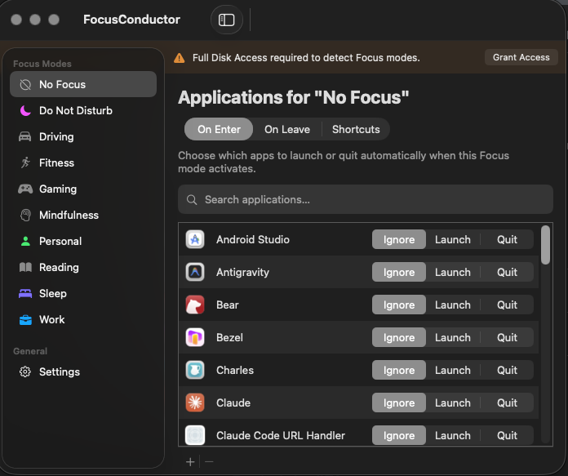Set Claude Code URL Handler to Quit
Screen dimensions: 568x476
pos(507,435)
